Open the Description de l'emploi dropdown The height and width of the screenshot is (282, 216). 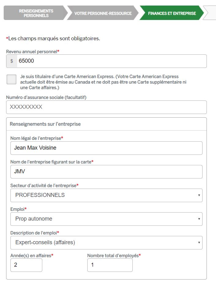coord(106,243)
